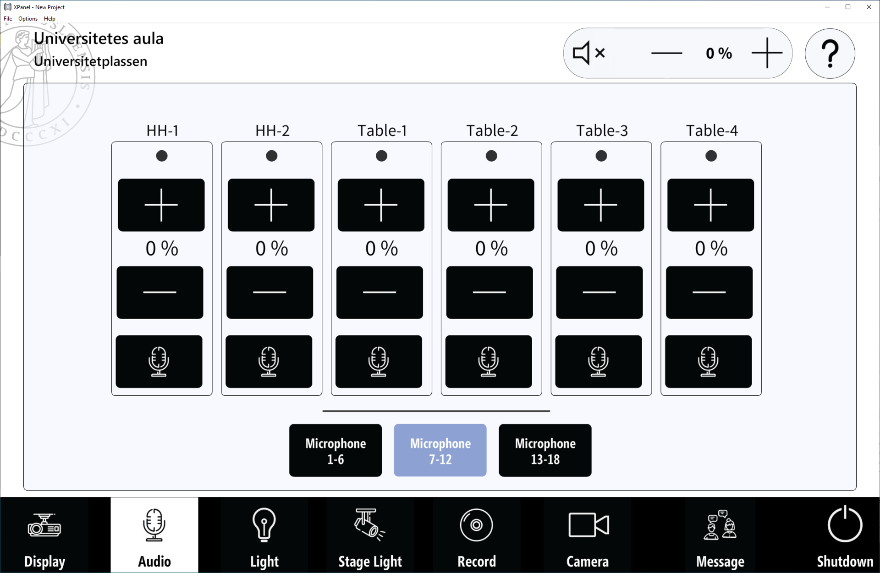
Task: Open the Message tab
Action: click(x=720, y=535)
